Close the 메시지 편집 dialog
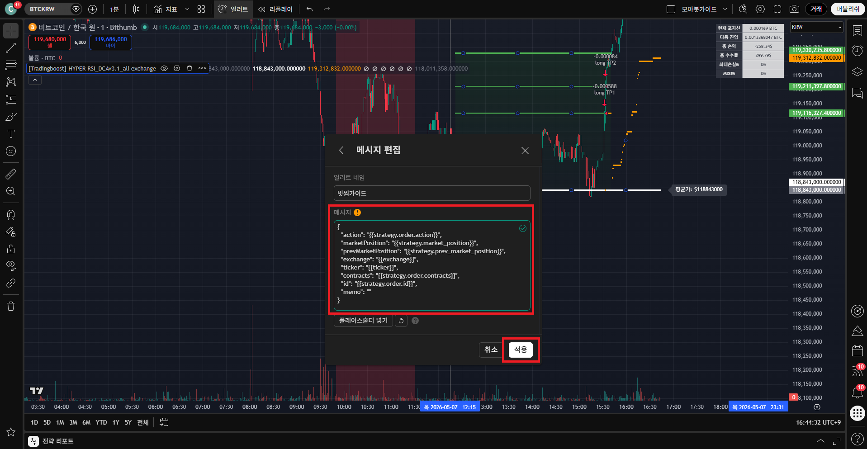This screenshot has height=449, width=867. pos(525,150)
